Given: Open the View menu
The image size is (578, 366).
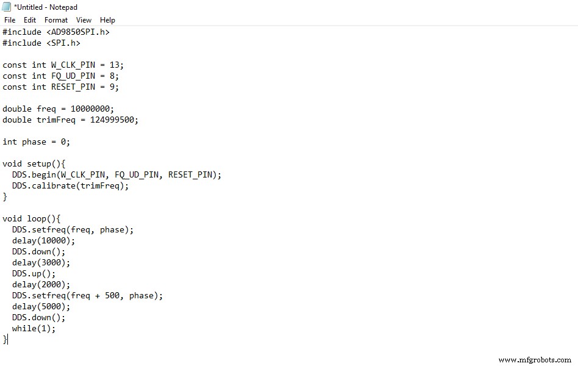Looking at the screenshot, I should (x=84, y=20).
